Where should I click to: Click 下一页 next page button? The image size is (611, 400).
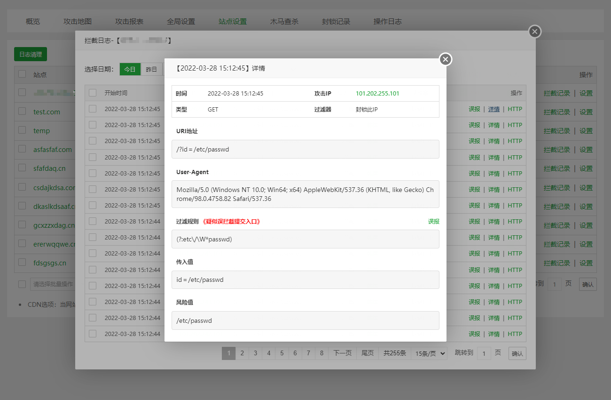pos(342,353)
